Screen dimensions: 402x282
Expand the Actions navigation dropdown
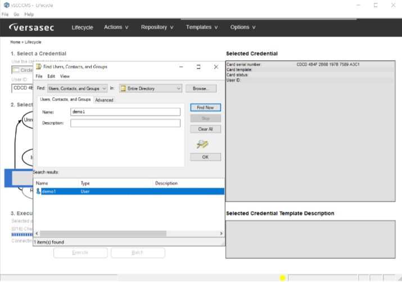click(x=116, y=27)
